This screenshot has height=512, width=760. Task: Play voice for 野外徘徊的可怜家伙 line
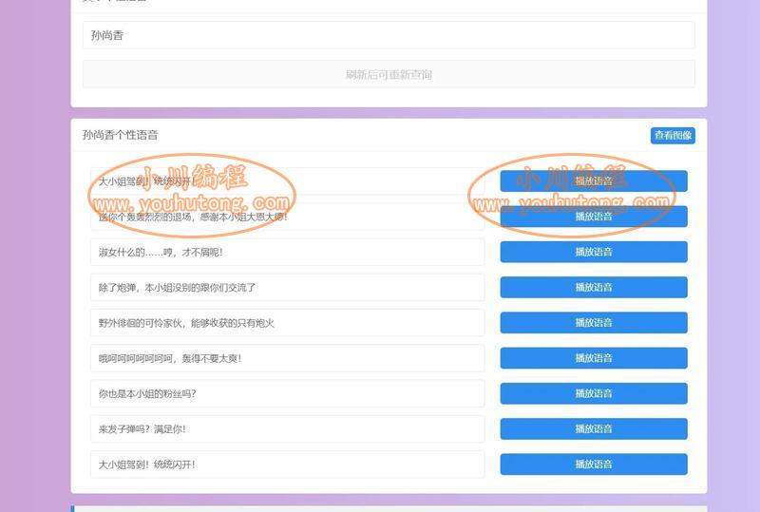pos(593,323)
